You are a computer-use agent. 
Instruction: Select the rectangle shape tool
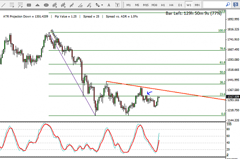pyautogui.click(x=29, y=5)
